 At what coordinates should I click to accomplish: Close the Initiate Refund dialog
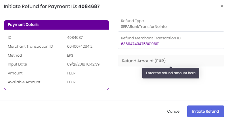click(x=222, y=6)
